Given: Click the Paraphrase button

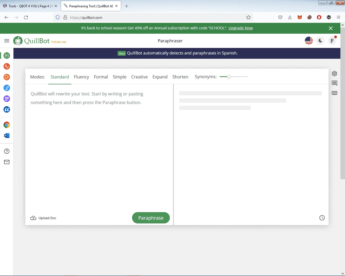Looking at the screenshot, I should (151, 218).
